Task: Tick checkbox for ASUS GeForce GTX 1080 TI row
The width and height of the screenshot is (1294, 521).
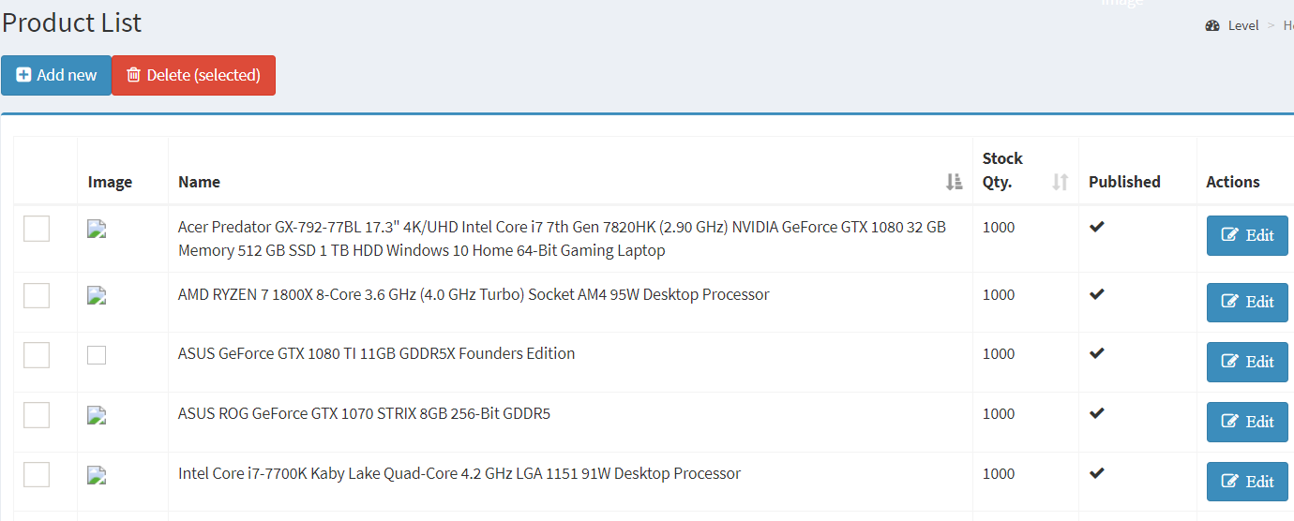Action: tap(37, 354)
